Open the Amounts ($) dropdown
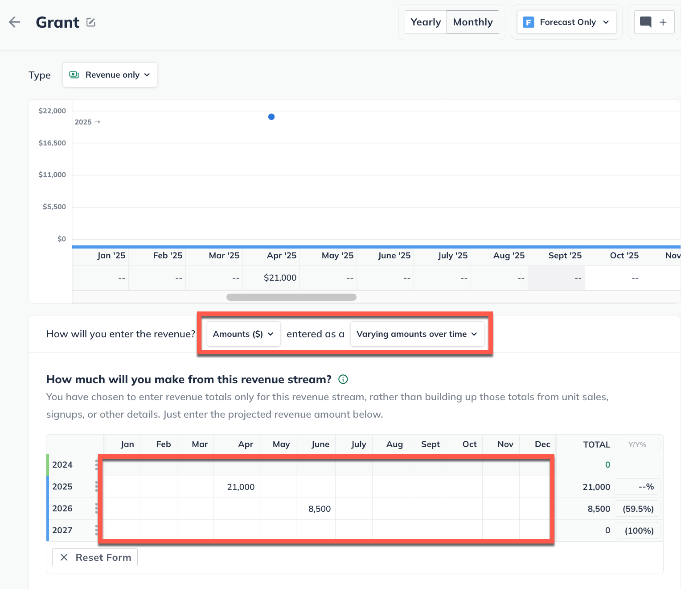The image size is (681, 589). point(243,334)
